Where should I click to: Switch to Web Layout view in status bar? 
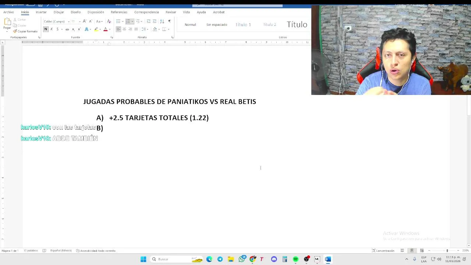422,251
